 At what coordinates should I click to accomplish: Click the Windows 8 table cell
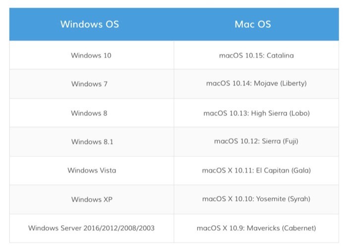coord(89,113)
